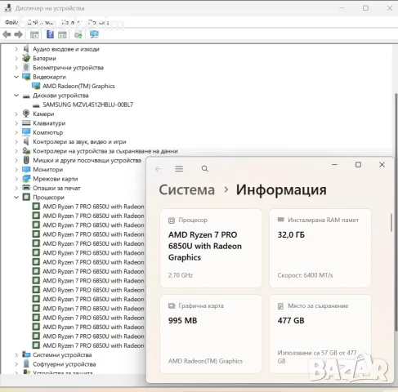Select the AMD Radeon(TM) Graphics device
Image resolution: width=398 pixels, height=392 pixels.
(x=78, y=86)
